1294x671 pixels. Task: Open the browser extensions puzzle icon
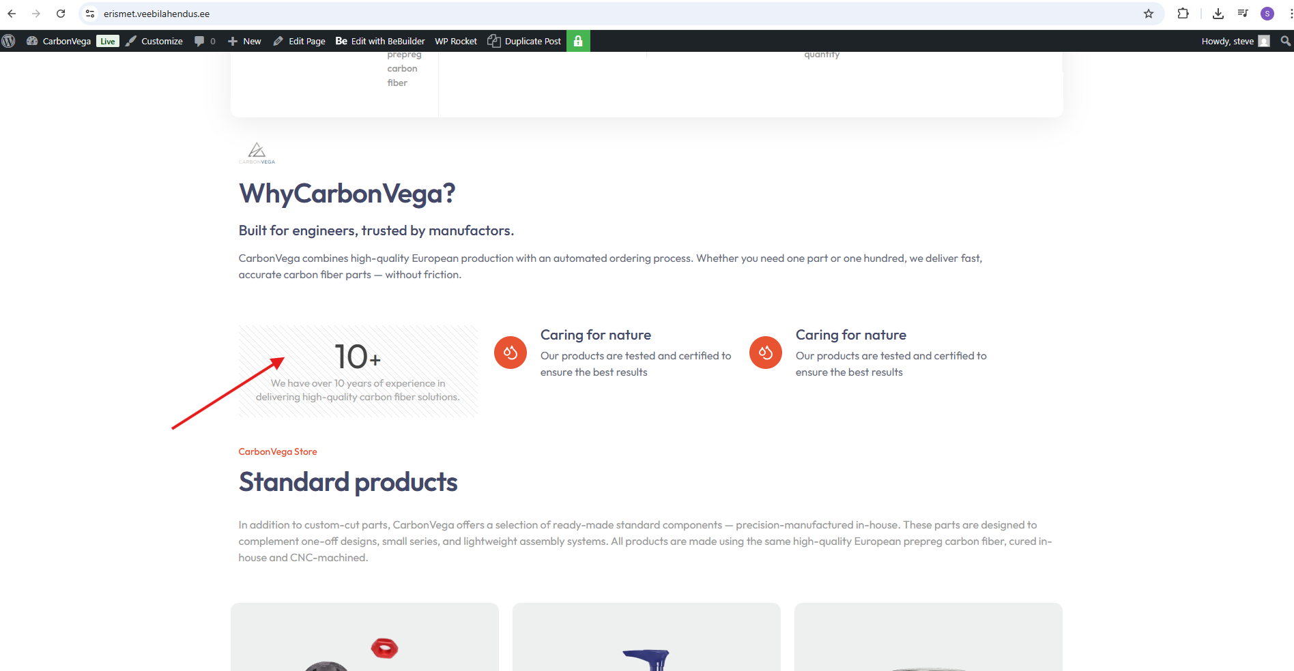(1183, 14)
